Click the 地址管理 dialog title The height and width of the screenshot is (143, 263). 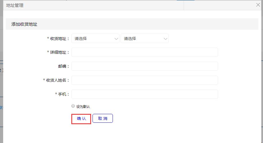(15, 5)
